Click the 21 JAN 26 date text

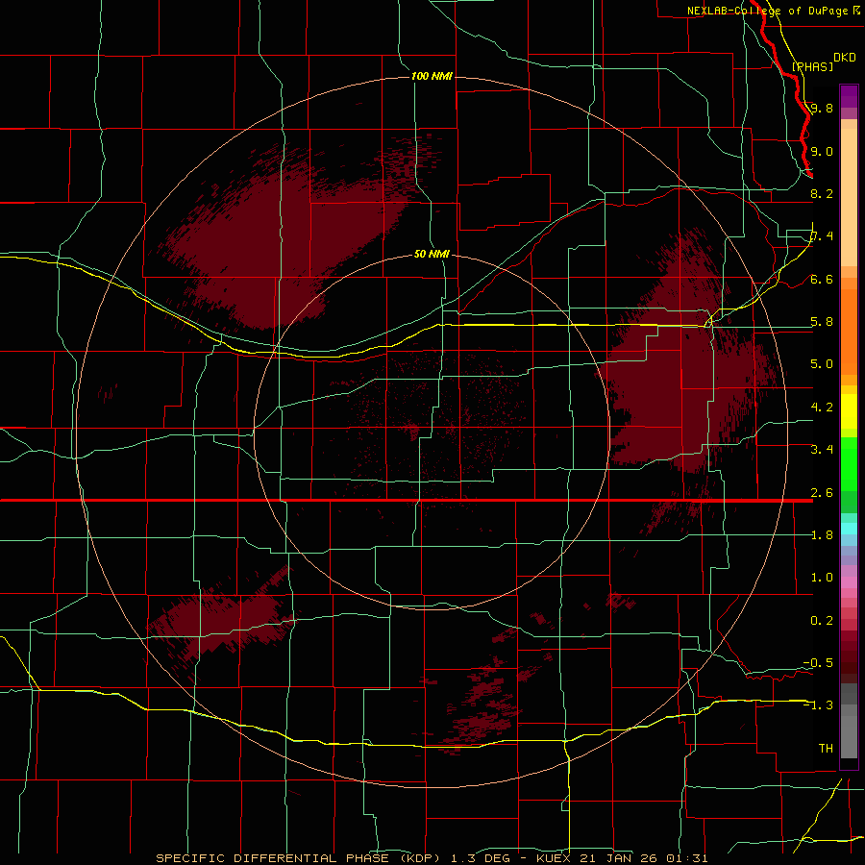click(x=620, y=858)
